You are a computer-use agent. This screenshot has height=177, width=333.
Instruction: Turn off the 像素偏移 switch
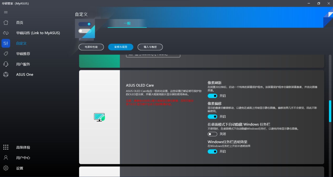pyautogui.click(x=212, y=117)
